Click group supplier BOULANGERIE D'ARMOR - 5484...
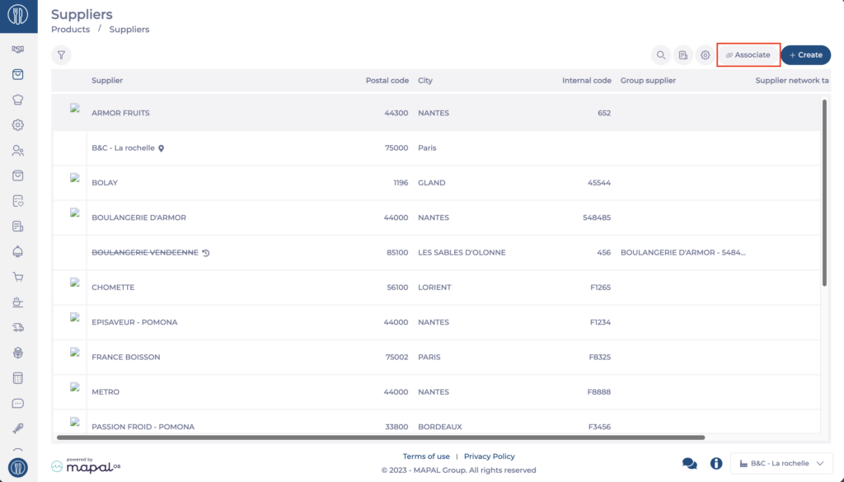 click(x=683, y=252)
